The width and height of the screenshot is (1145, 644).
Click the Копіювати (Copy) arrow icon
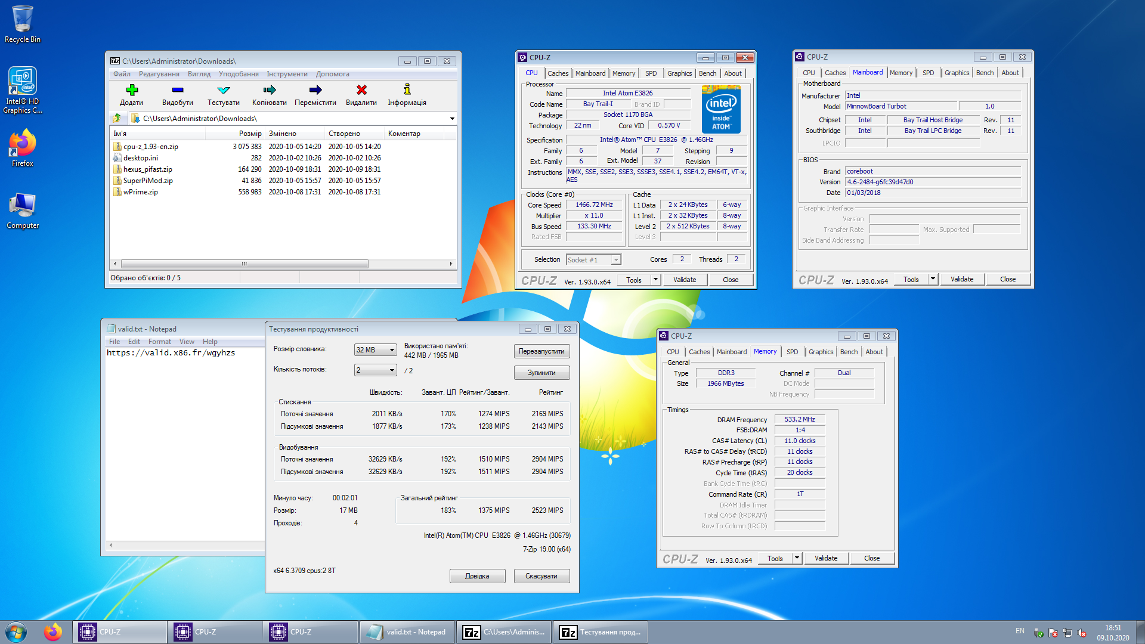pos(270,90)
